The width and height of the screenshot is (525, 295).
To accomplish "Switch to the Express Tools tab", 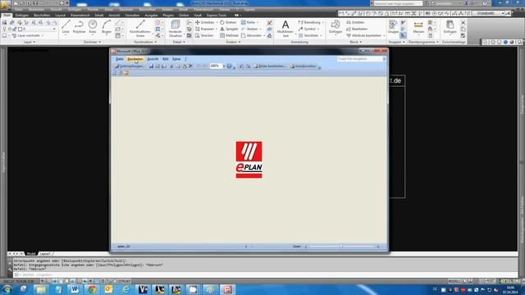I will [x=217, y=15].
